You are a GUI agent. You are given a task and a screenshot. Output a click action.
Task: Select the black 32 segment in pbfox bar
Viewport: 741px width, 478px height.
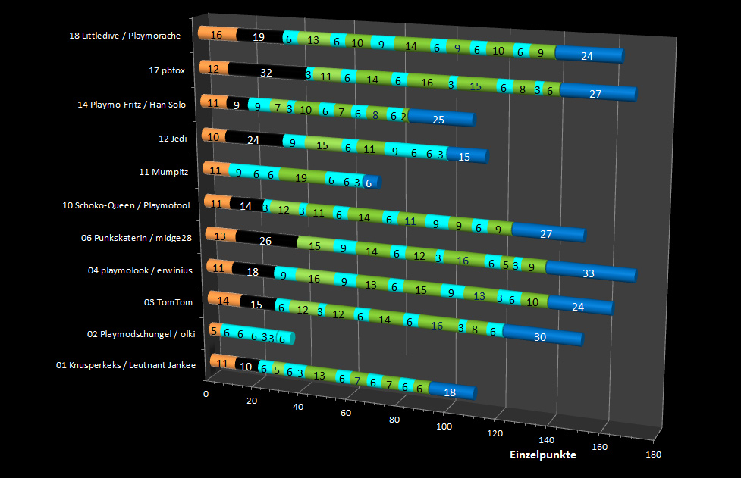(265, 73)
